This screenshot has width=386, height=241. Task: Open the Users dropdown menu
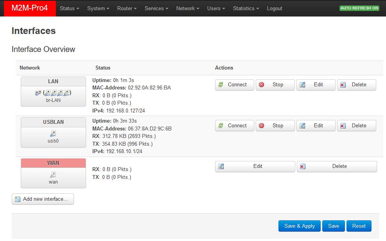[x=216, y=8]
